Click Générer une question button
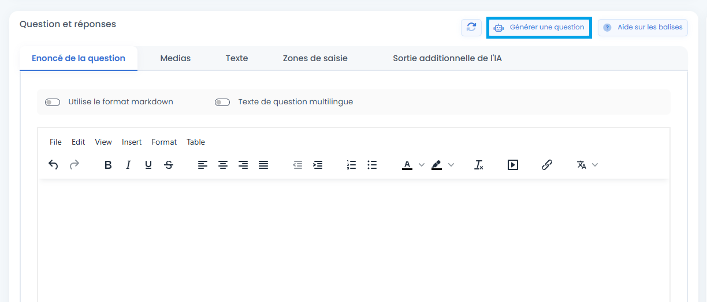The image size is (707, 302). coord(539,27)
